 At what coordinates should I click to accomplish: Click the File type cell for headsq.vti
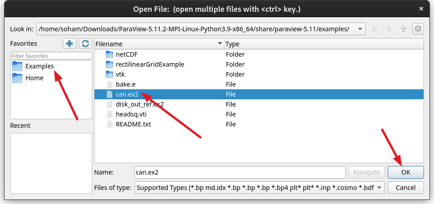pos(231,114)
